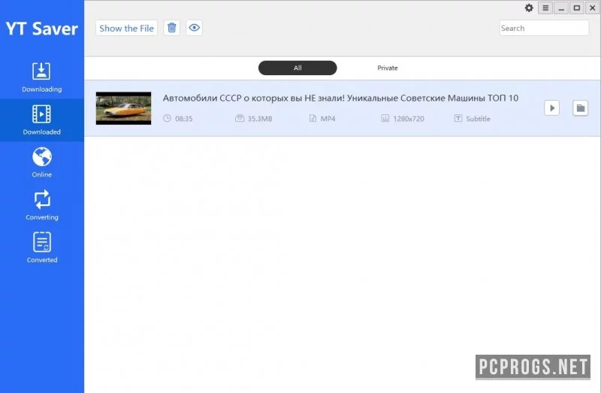Image resolution: width=601 pixels, height=393 pixels.
Task: Delete selected video with trash icon
Action: [172, 28]
